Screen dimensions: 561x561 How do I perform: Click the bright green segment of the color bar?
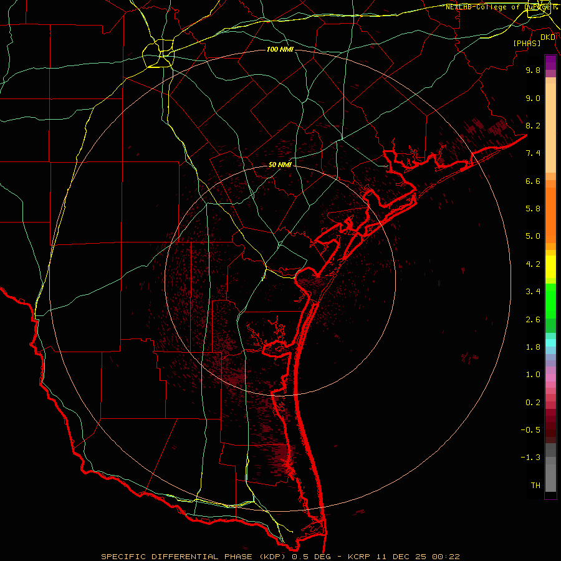(x=550, y=300)
